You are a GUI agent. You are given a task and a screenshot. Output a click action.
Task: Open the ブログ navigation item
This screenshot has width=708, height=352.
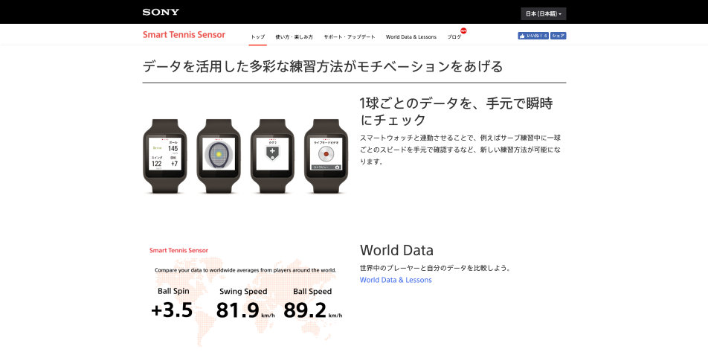(454, 37)
